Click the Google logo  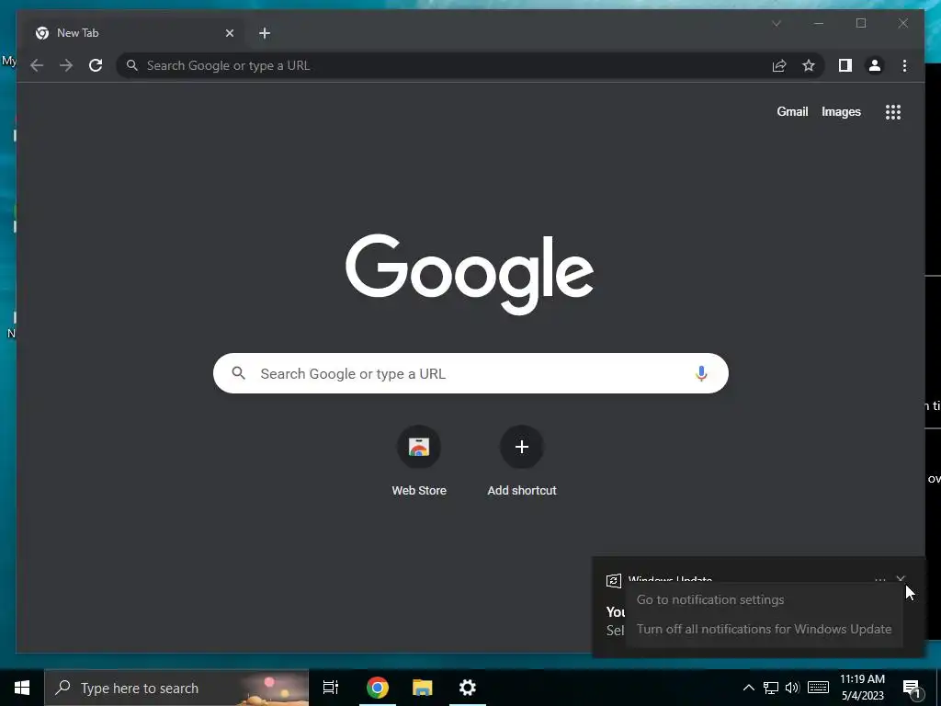coord(470,273)
